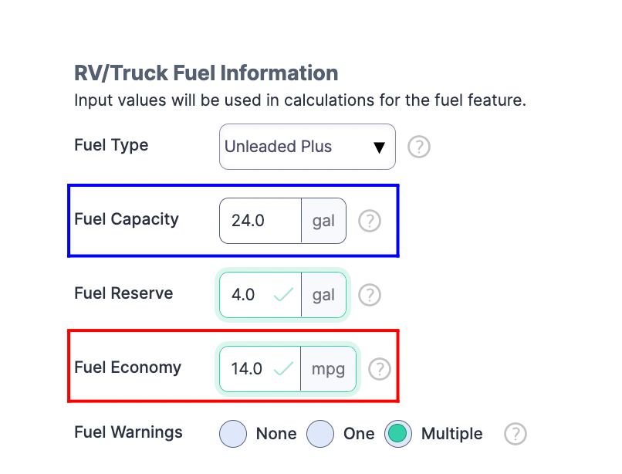Expand the Unleaded Plus dropdown menu
Image resolution: width=622 pixels, height=474 pixels.
(x=307, y=147)
